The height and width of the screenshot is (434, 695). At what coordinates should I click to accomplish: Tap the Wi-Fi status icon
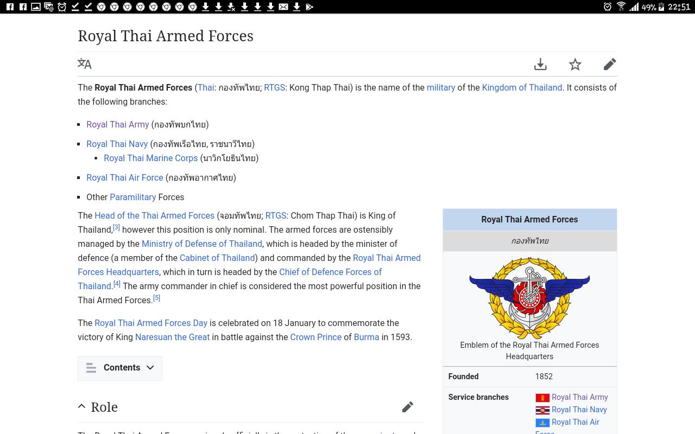pos(621,7)
